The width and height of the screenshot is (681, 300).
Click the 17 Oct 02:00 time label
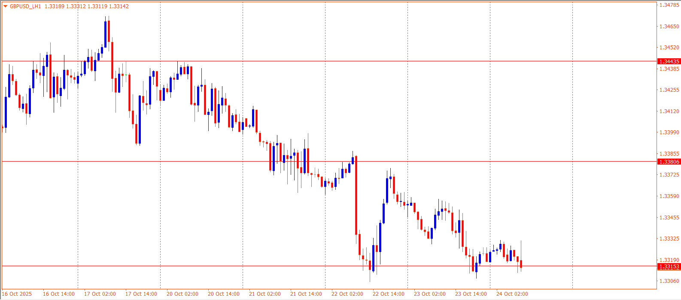[x=100, y=294]
